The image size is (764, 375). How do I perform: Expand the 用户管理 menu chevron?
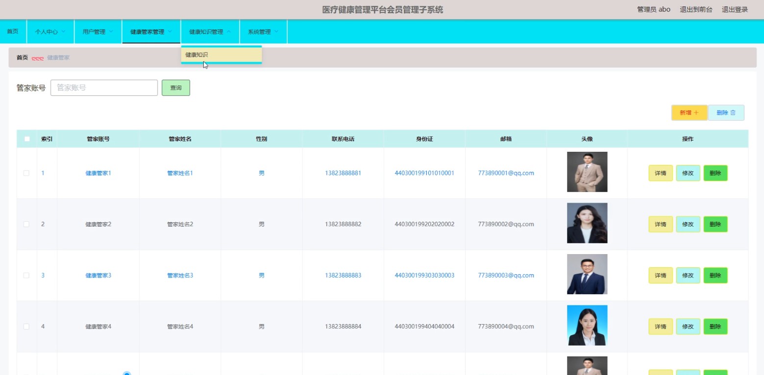pos(111,32)
